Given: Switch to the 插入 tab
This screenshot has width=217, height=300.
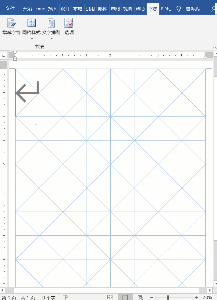Looking at the screenshot, I should (x=53, y=9).
